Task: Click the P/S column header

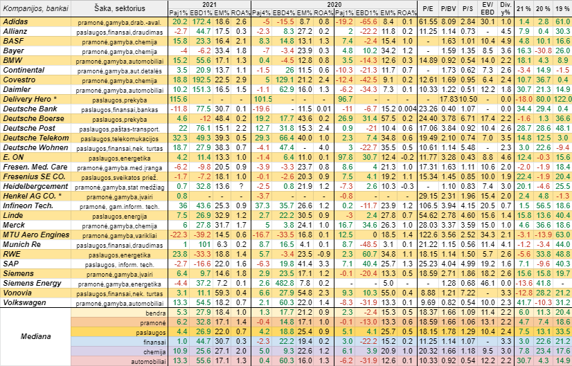Action: (468, 8)
